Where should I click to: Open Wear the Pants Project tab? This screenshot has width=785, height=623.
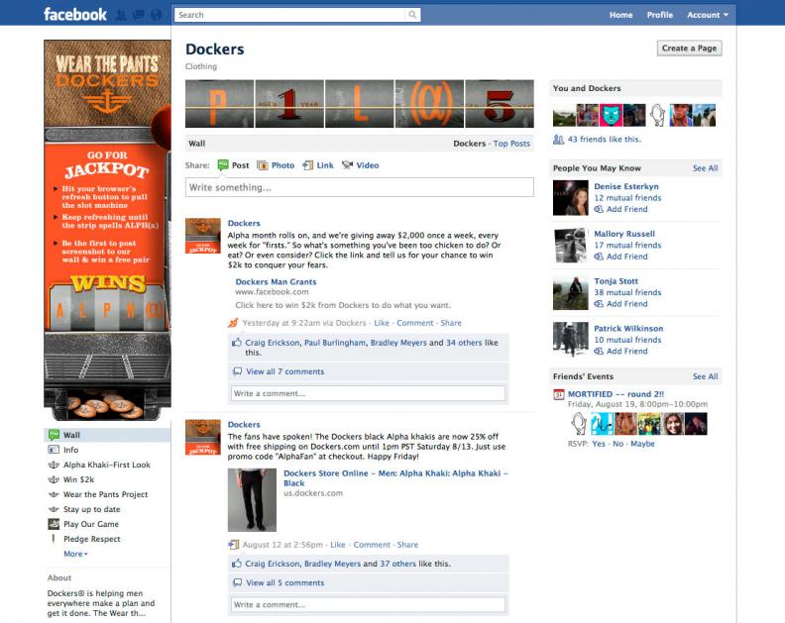tap(107, 494)
